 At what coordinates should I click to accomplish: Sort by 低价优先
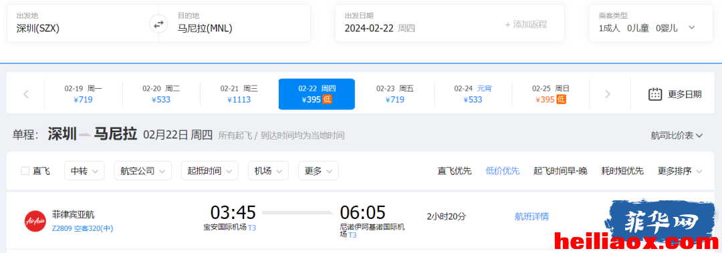pos(502,171)
